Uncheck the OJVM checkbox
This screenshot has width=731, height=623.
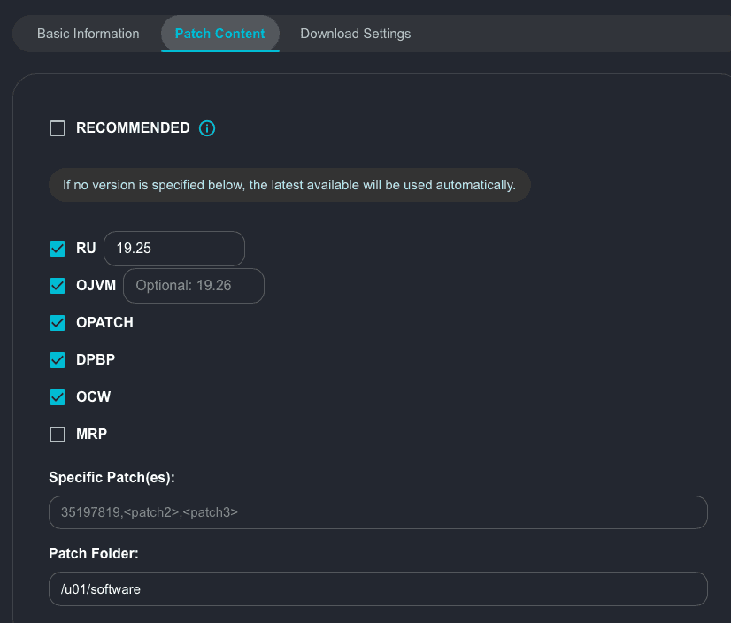58,286
